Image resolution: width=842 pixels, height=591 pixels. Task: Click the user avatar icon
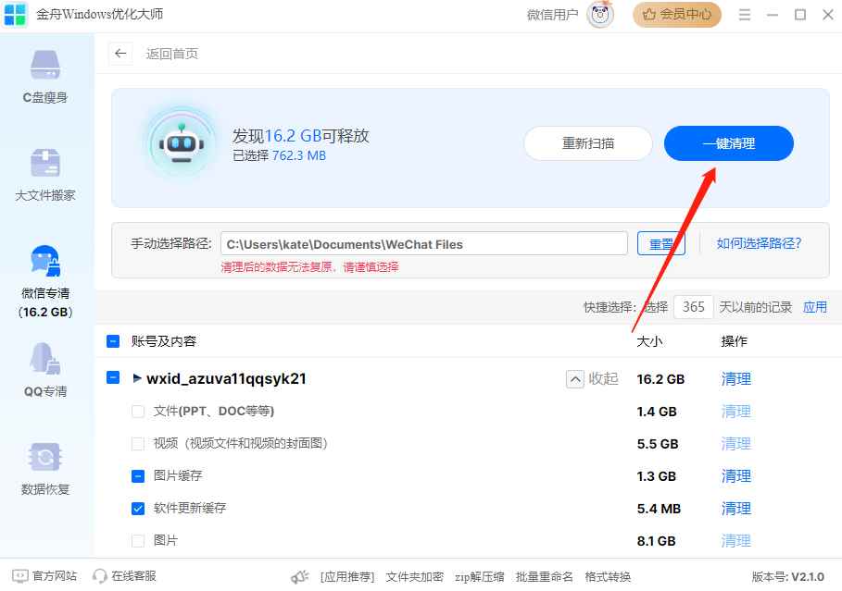pyautogui.click(x=600, y=15)
